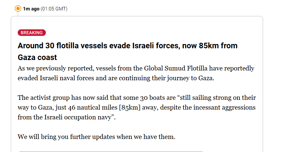Click the orange live update dot

pos(18,9)
